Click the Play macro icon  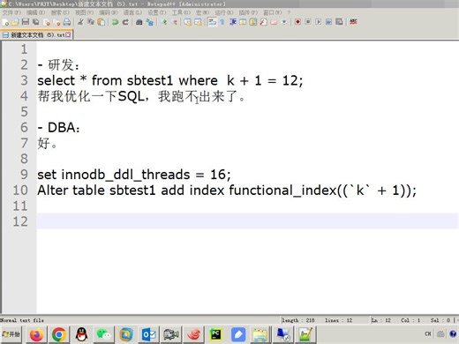[319, 22]
